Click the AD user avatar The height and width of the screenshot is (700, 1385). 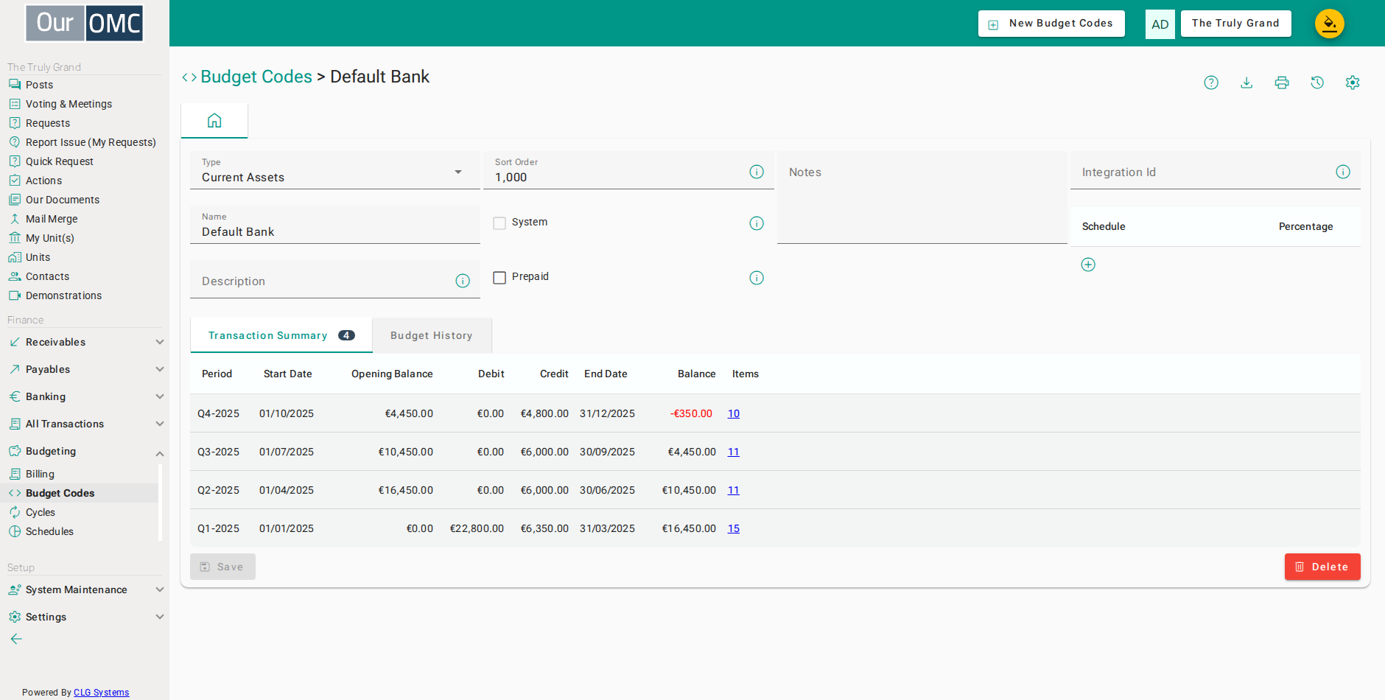coord(1160,24)
